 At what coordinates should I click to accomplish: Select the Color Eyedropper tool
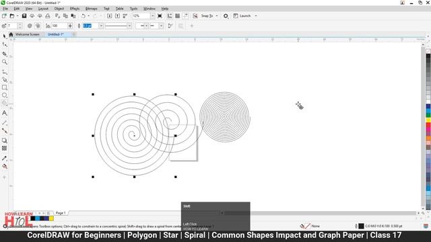click(x=5, y=159)
